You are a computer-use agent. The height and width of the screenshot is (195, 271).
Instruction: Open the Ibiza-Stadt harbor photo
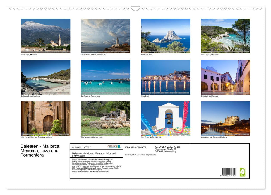(x=166, y=77)
